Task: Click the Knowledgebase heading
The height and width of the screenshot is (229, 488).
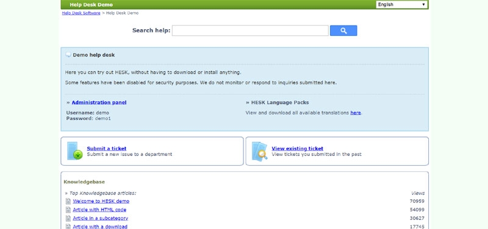Action: coord(84,181)
